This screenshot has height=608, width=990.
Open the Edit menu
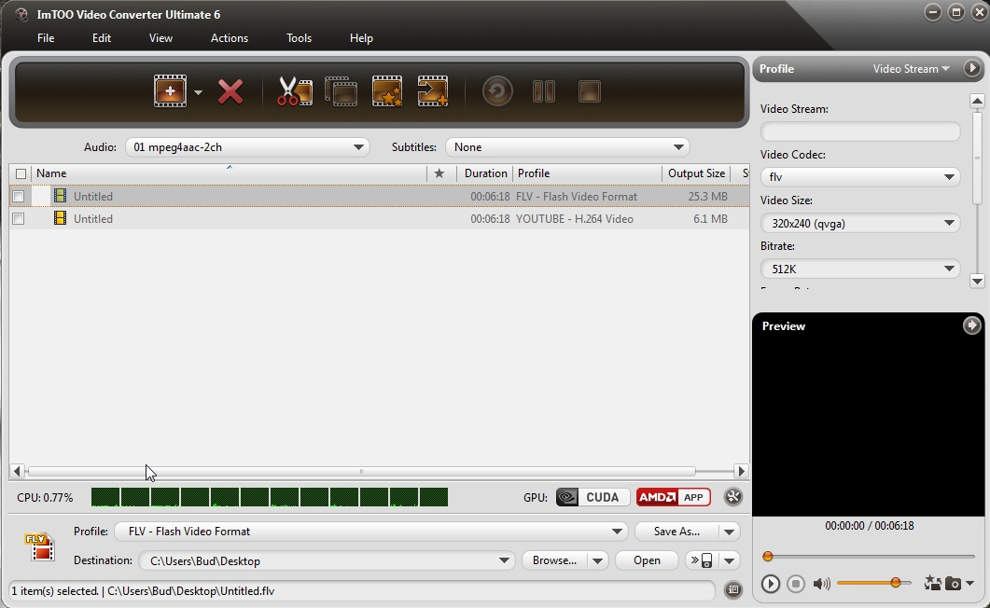point(102,38)
